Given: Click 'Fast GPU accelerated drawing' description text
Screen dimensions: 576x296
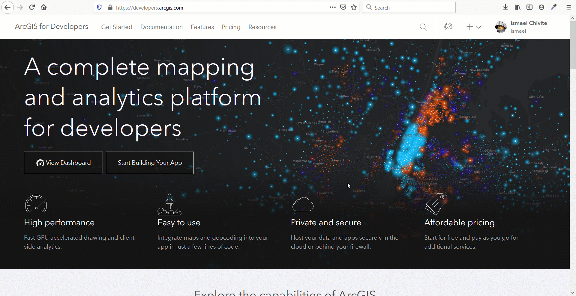Looking at the screenshot, I should click(x=79, y=242).
